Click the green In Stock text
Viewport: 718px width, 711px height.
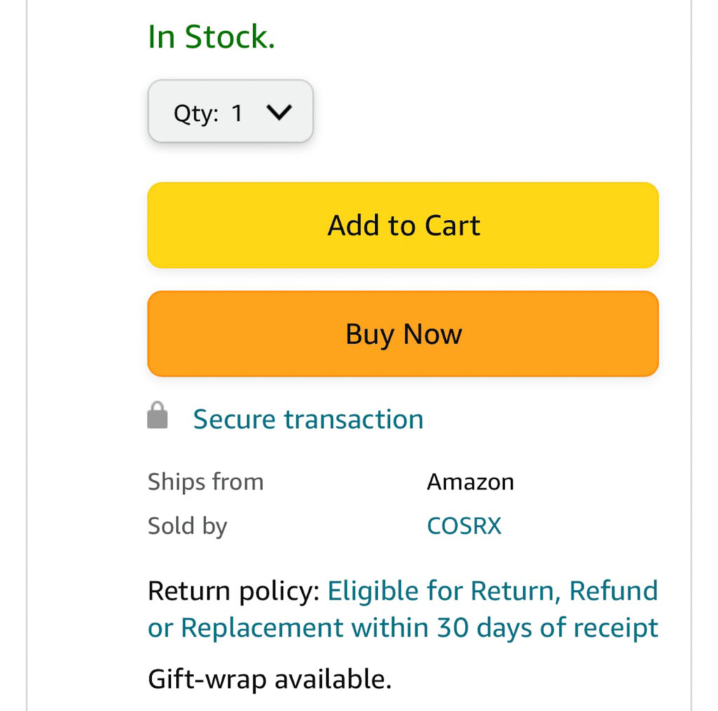tap(211, 36)
